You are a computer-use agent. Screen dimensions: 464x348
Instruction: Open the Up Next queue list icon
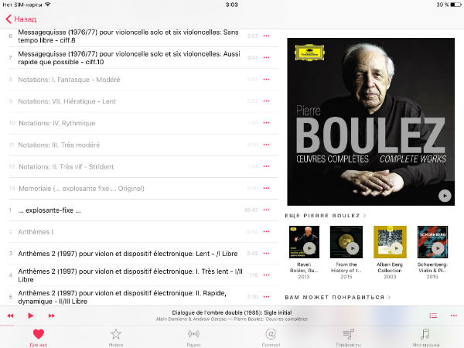point(434,316)
